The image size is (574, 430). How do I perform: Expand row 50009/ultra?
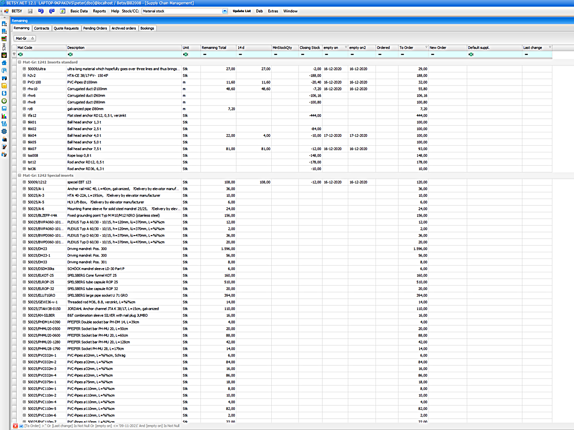24,69
